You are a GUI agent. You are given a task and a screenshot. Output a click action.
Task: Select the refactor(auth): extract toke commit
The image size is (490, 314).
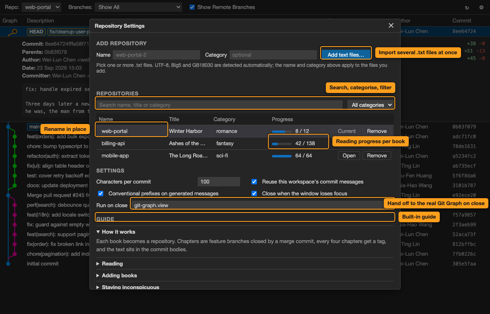pos(58,156)
